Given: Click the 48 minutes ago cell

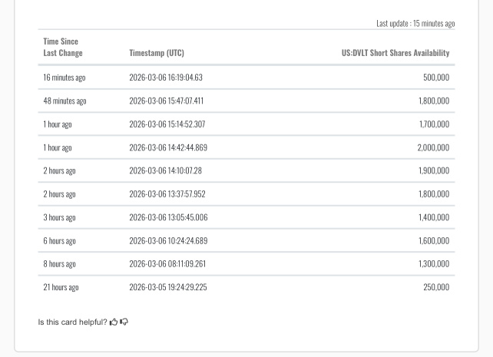Looking at the screenshot, I should point(65,101).
